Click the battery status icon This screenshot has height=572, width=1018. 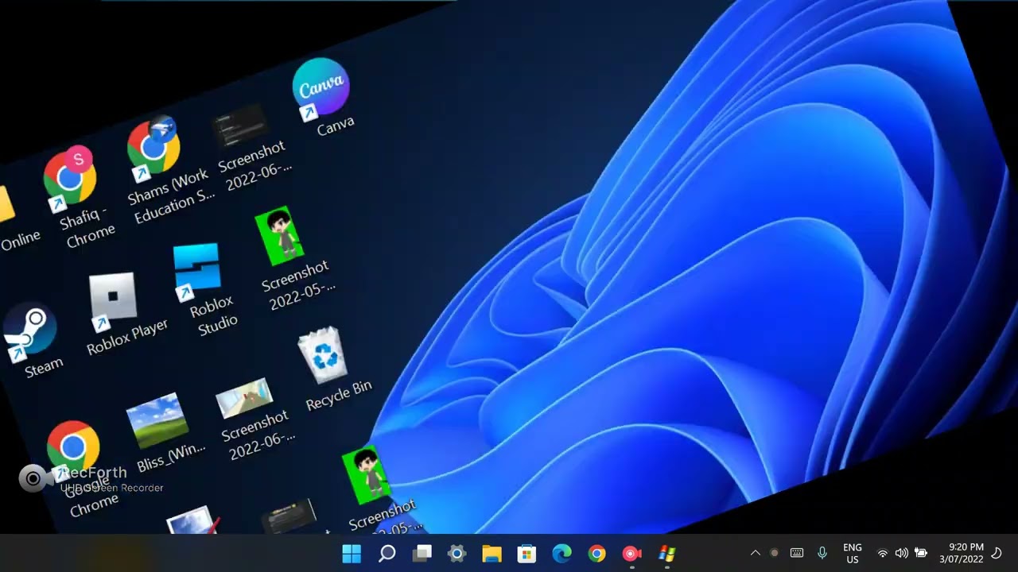click(x=921, y=553)
